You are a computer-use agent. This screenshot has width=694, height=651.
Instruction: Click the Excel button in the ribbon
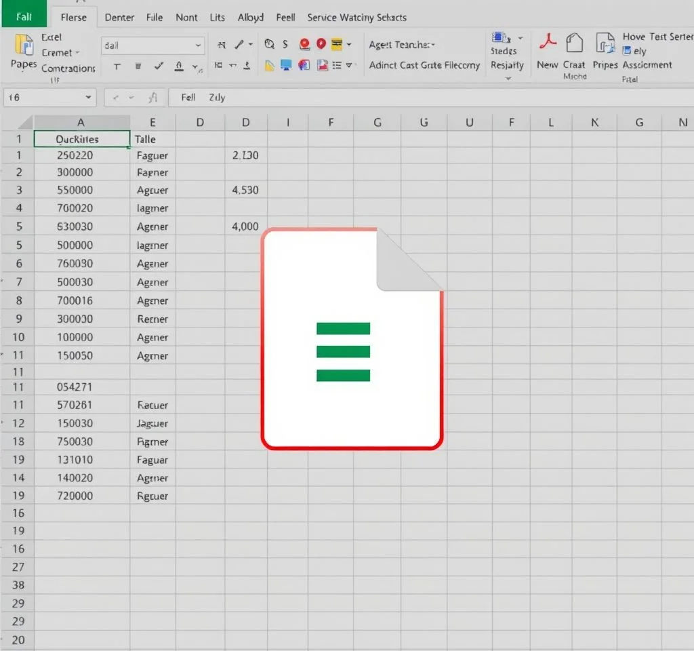52,37
